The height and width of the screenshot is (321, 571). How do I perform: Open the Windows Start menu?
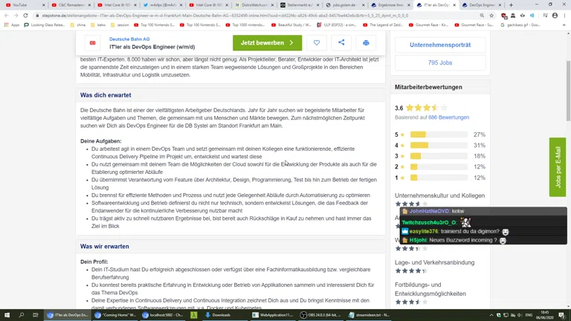pyautogui.click(x=7, y=315)
